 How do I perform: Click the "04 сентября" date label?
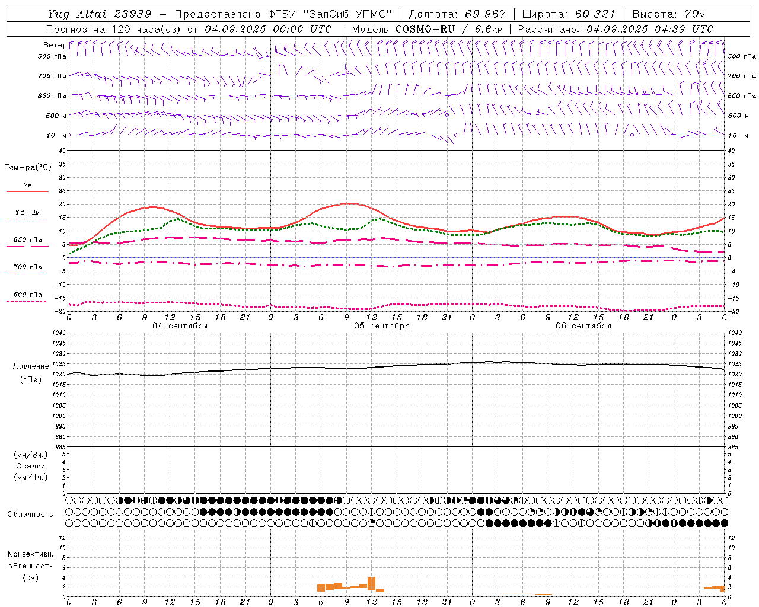(180, 325)
